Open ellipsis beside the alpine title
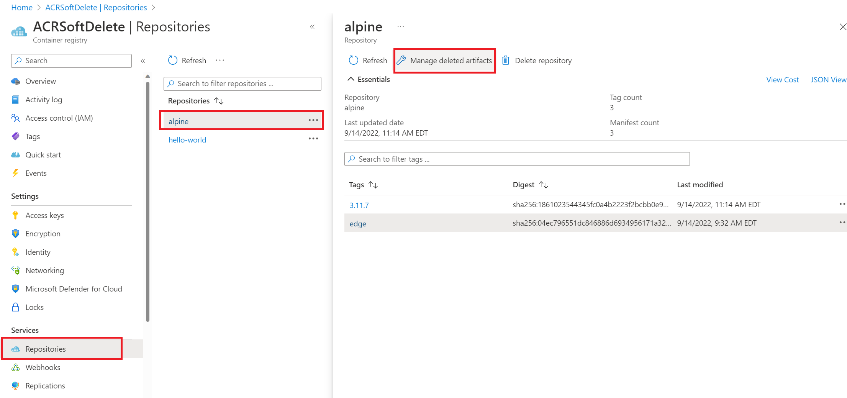This screenshot has width=847, height=398. [400, 27]
